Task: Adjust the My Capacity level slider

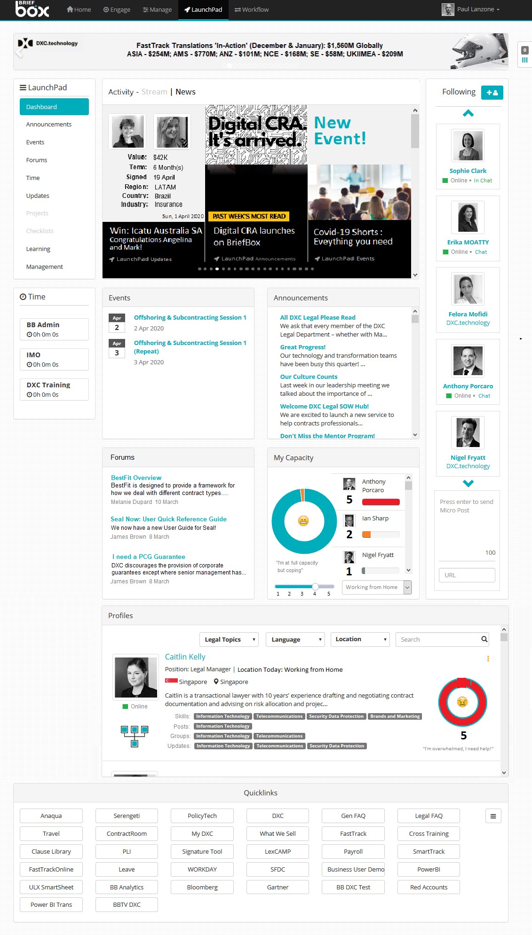Action: (315, 586)
